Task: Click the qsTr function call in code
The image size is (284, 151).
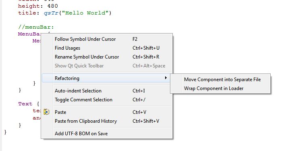Action: (51, 13)
